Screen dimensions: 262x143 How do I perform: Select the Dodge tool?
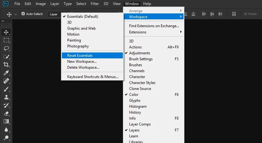(x=6, y=138)
